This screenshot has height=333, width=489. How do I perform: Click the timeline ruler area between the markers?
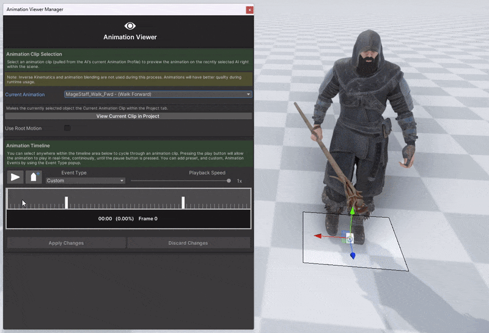[125, 203]
